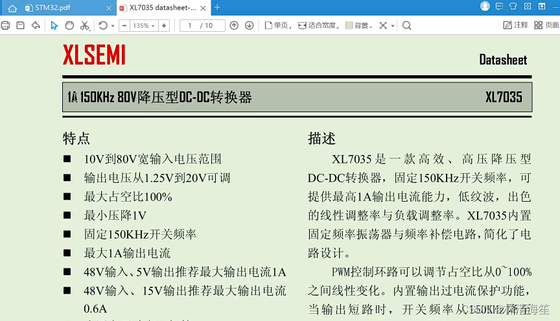Click the line 10V到80V宽输入电压范围
Viewport: 560px width, 321px height.
pyautogui.click(x=152, y=159)
